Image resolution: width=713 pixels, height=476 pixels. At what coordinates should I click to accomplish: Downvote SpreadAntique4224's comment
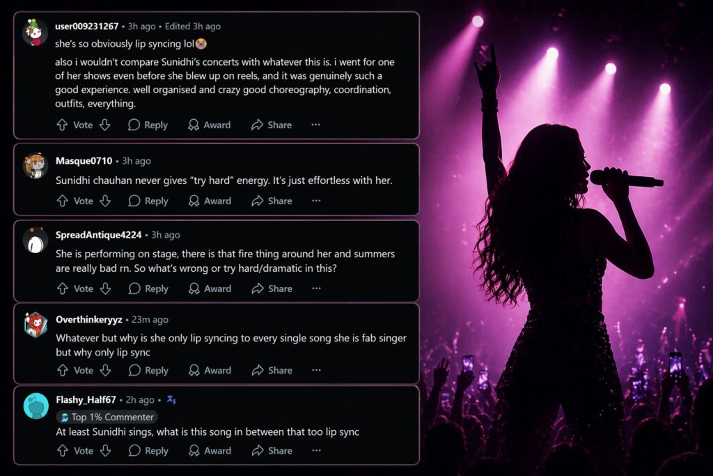tap(104, 289)
